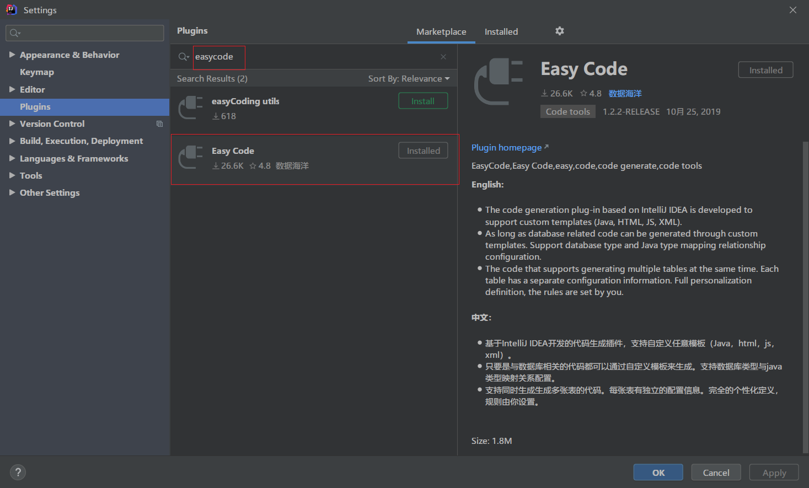Screen dimensions: 809x488
Task: Click the help question mark icon
Action: pyautogui.click(x=18, y=472)
